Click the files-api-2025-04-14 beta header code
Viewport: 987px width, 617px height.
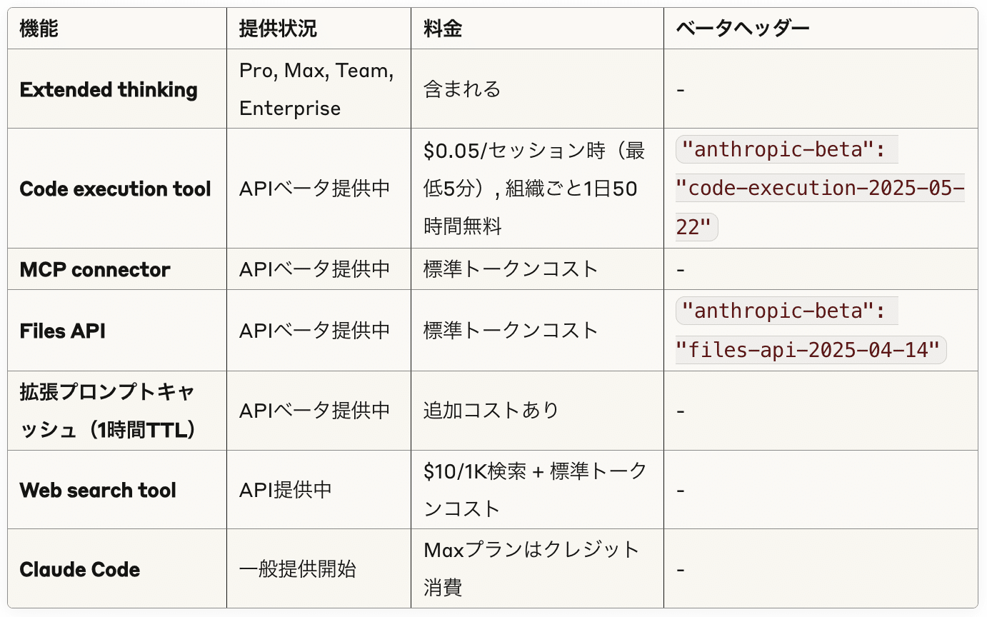(x=811, y=350)
